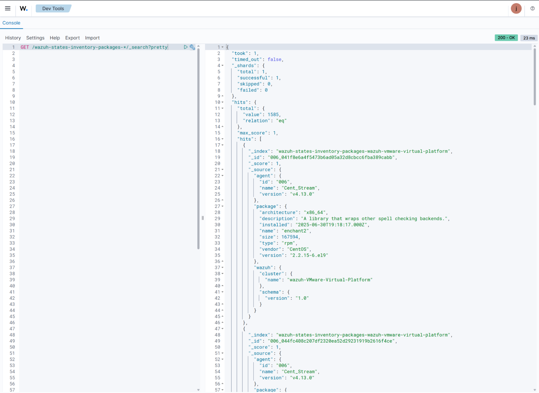Collapse the "hits" object at line 10

point(223,102)
